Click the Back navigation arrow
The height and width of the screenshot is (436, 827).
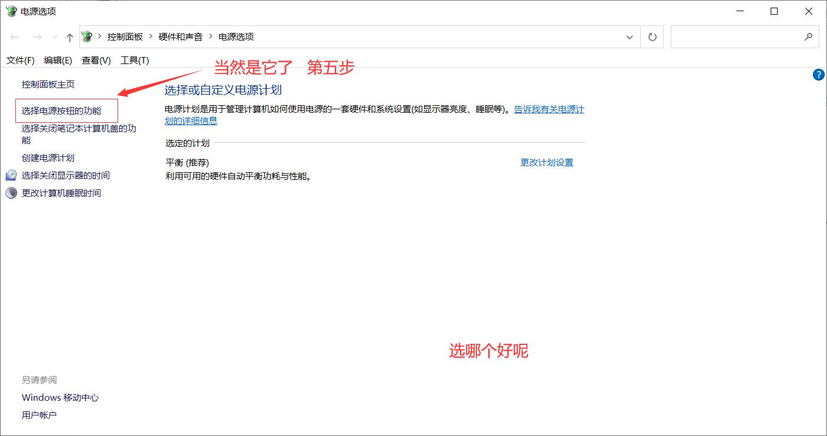tap(15, 36)
